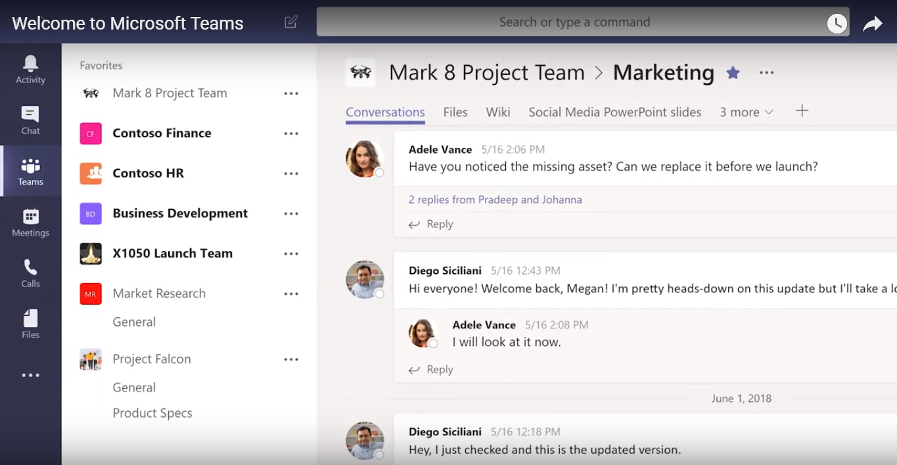Click the search or command box
Viewport: 897px width, 465px height.
[583, 22]
